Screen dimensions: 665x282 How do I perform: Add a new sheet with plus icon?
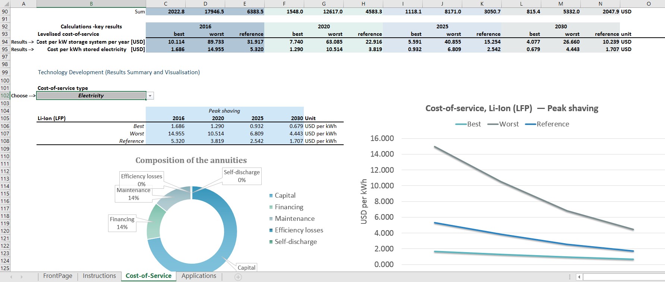pyautogui.click(x=238, y=277)
